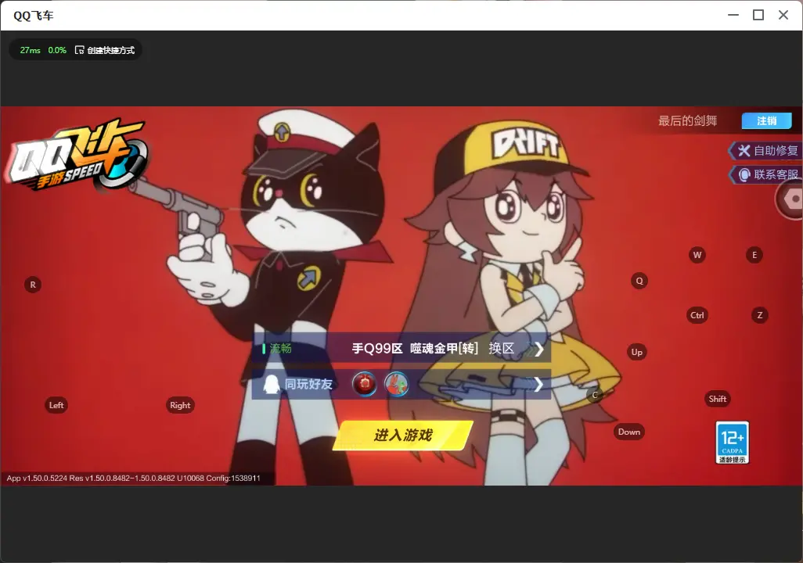Tap the Up key overlay button
Image resolution: width=803 pixels, height=563 pixels.
coord(636,352)
